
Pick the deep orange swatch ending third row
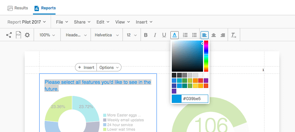coord(206,86)
